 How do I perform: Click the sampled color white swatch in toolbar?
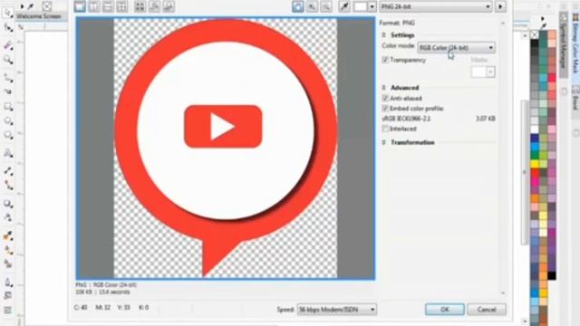point(361,6)
